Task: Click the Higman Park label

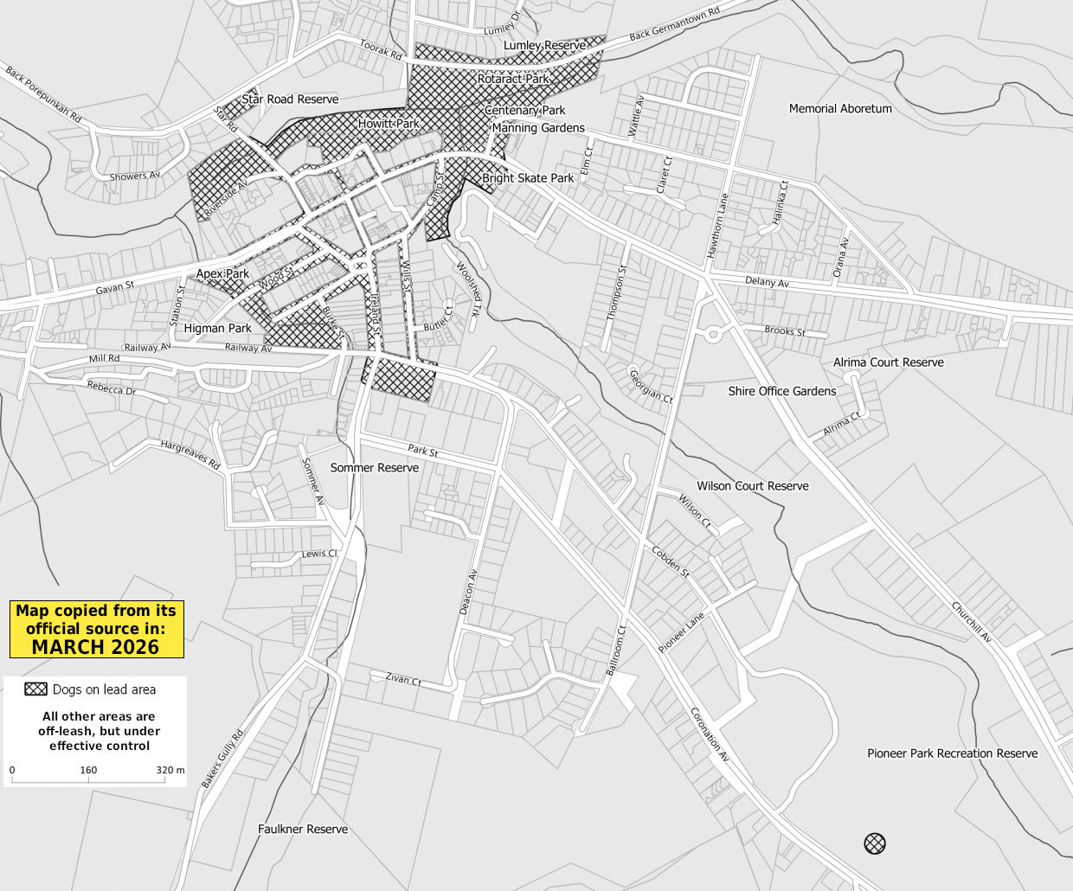Action: pyautogui.click(x=217, y=329)
